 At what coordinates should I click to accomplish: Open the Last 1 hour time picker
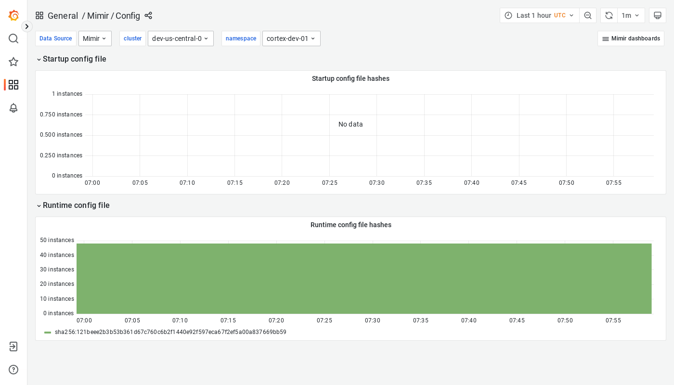[x=538, y=15]
